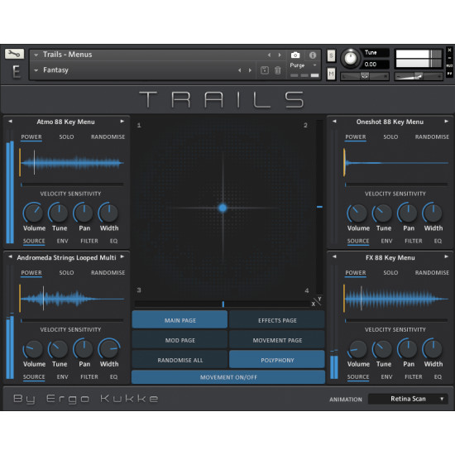Click the X/Y axis link icon
This screenshot has width=455, height=455.
click(x=317, y=301)
